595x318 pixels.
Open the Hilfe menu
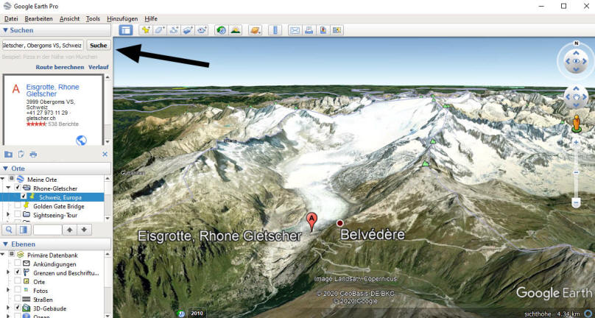[151, 18]
